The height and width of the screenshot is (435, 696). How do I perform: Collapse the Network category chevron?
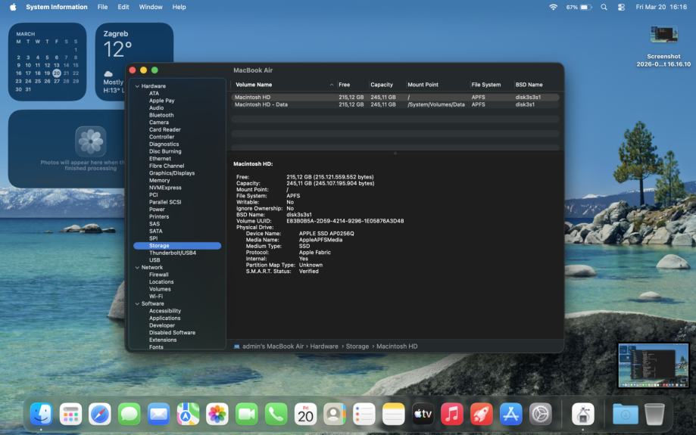tap(137, 268)
